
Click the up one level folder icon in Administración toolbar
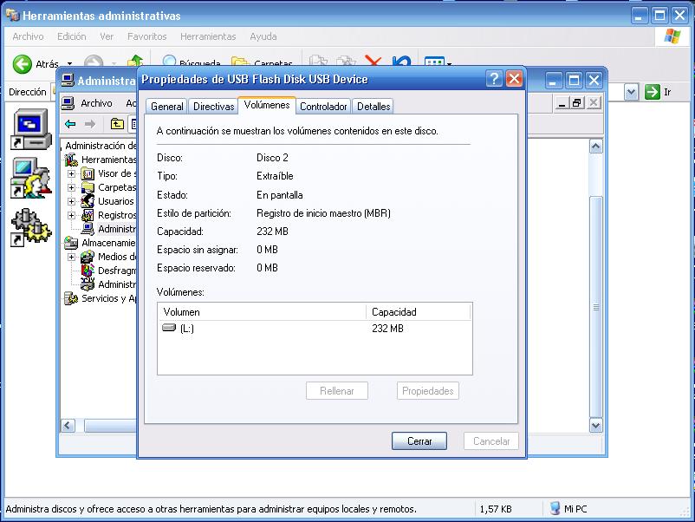coord(117,124)
